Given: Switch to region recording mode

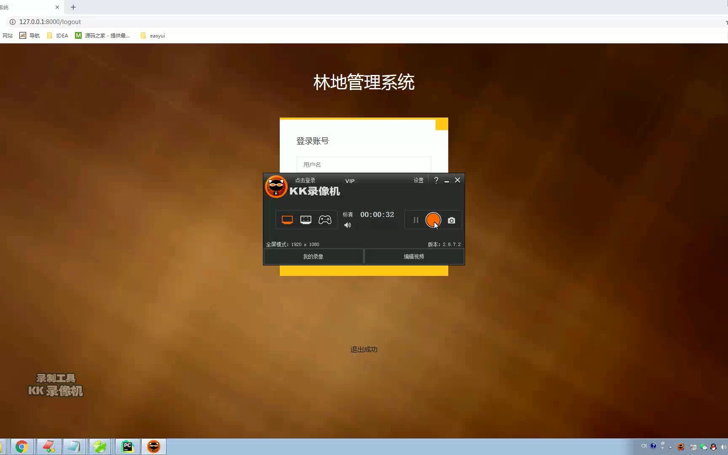Looking at the screenshot, I should pos(305,219).
